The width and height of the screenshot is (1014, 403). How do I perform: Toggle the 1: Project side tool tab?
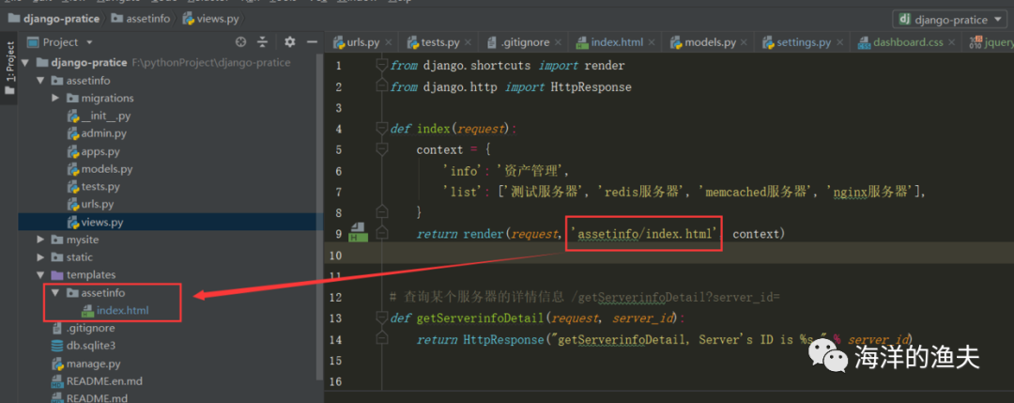[9, 70]
